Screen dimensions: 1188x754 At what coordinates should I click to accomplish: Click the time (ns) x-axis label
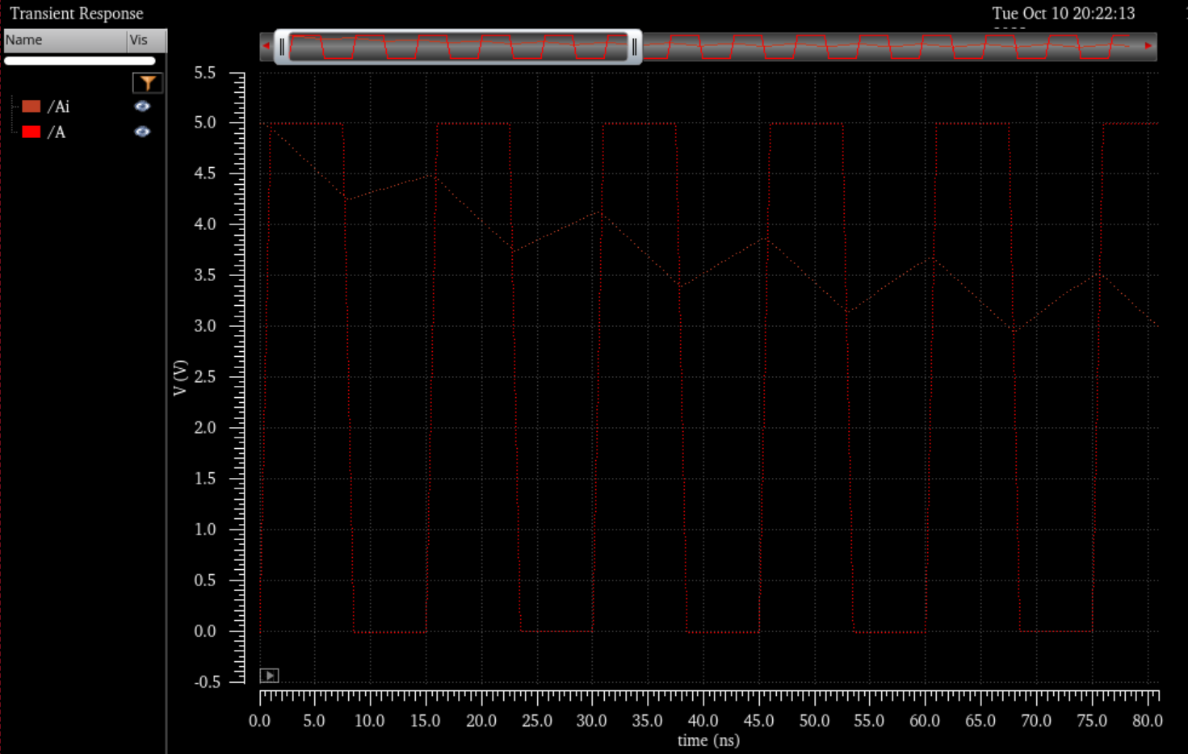(x=708, y=740)
